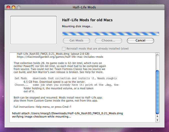Click 'verifying image checksum while mounting...' line
The height and width of the screenshot is (132, 169).
(41, 116)
